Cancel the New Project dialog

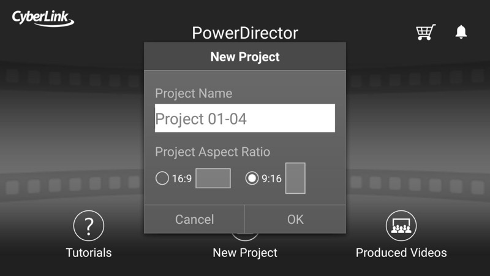point(194,220)
